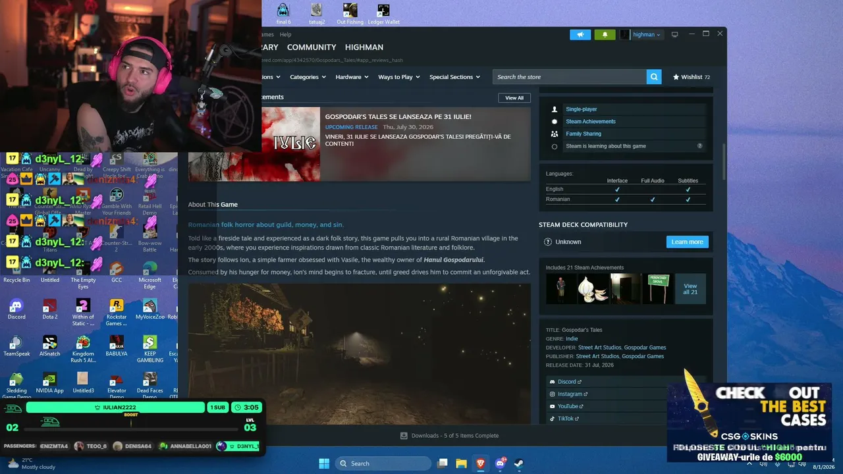The image size is (843, 474).
Task: Open Untitled3 desktop file
Action: (x=83, y=382)
